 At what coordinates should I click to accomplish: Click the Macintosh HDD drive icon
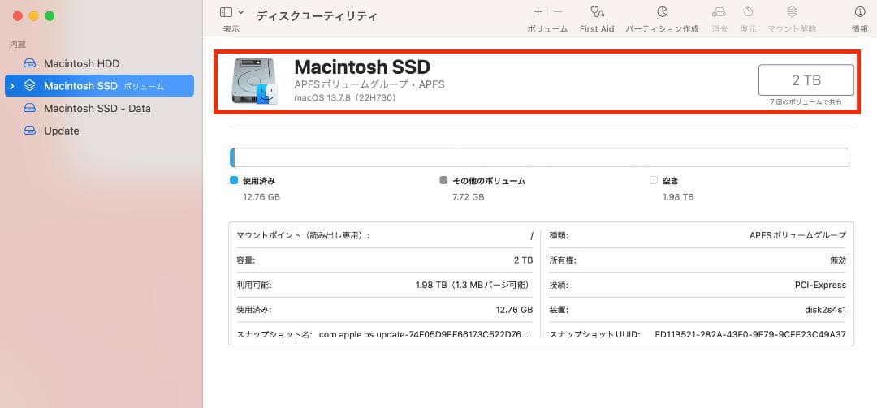30,64
